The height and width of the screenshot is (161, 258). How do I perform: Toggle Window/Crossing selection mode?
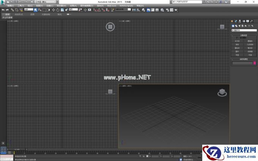point(49,10)
